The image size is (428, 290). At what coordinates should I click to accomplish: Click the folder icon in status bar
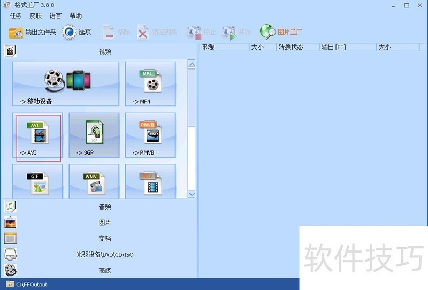[x=10, y=284]
